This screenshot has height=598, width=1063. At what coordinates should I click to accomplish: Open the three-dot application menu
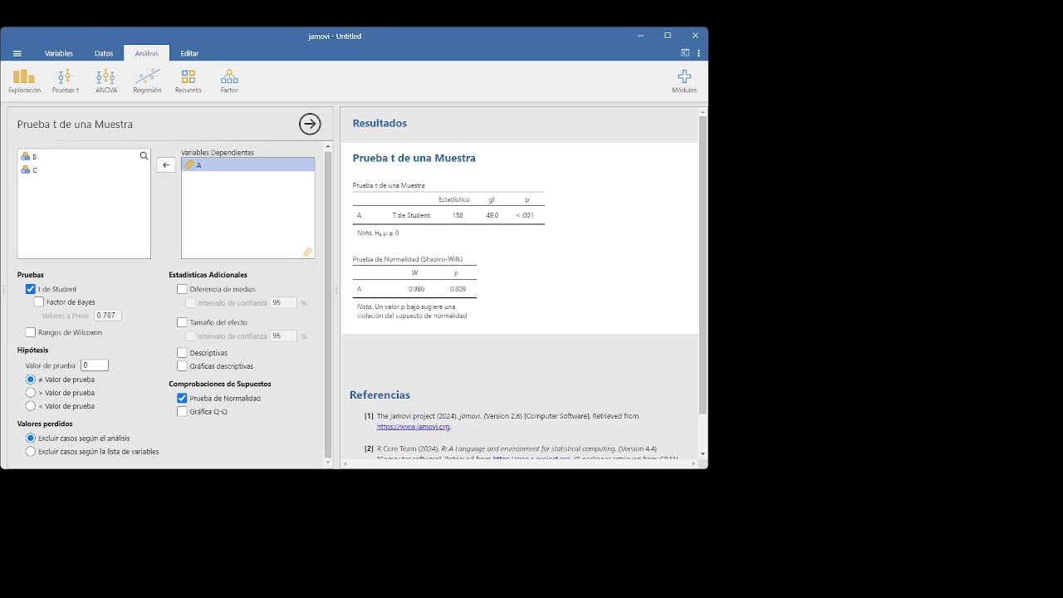[x=698, y=53]
